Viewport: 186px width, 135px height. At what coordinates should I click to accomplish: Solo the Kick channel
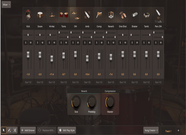pos(26,43)
